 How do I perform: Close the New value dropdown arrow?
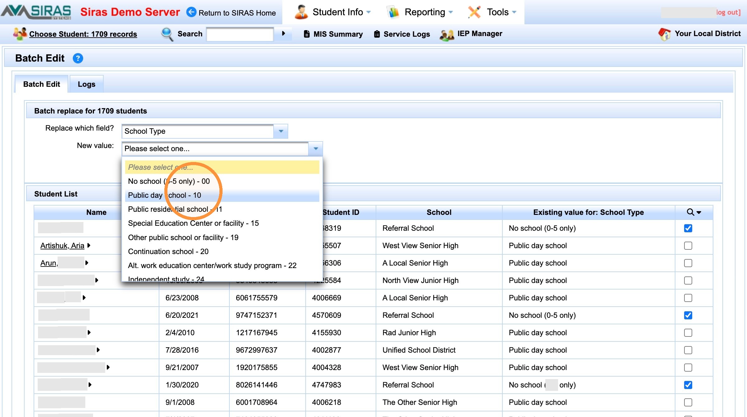pos(316,149)
